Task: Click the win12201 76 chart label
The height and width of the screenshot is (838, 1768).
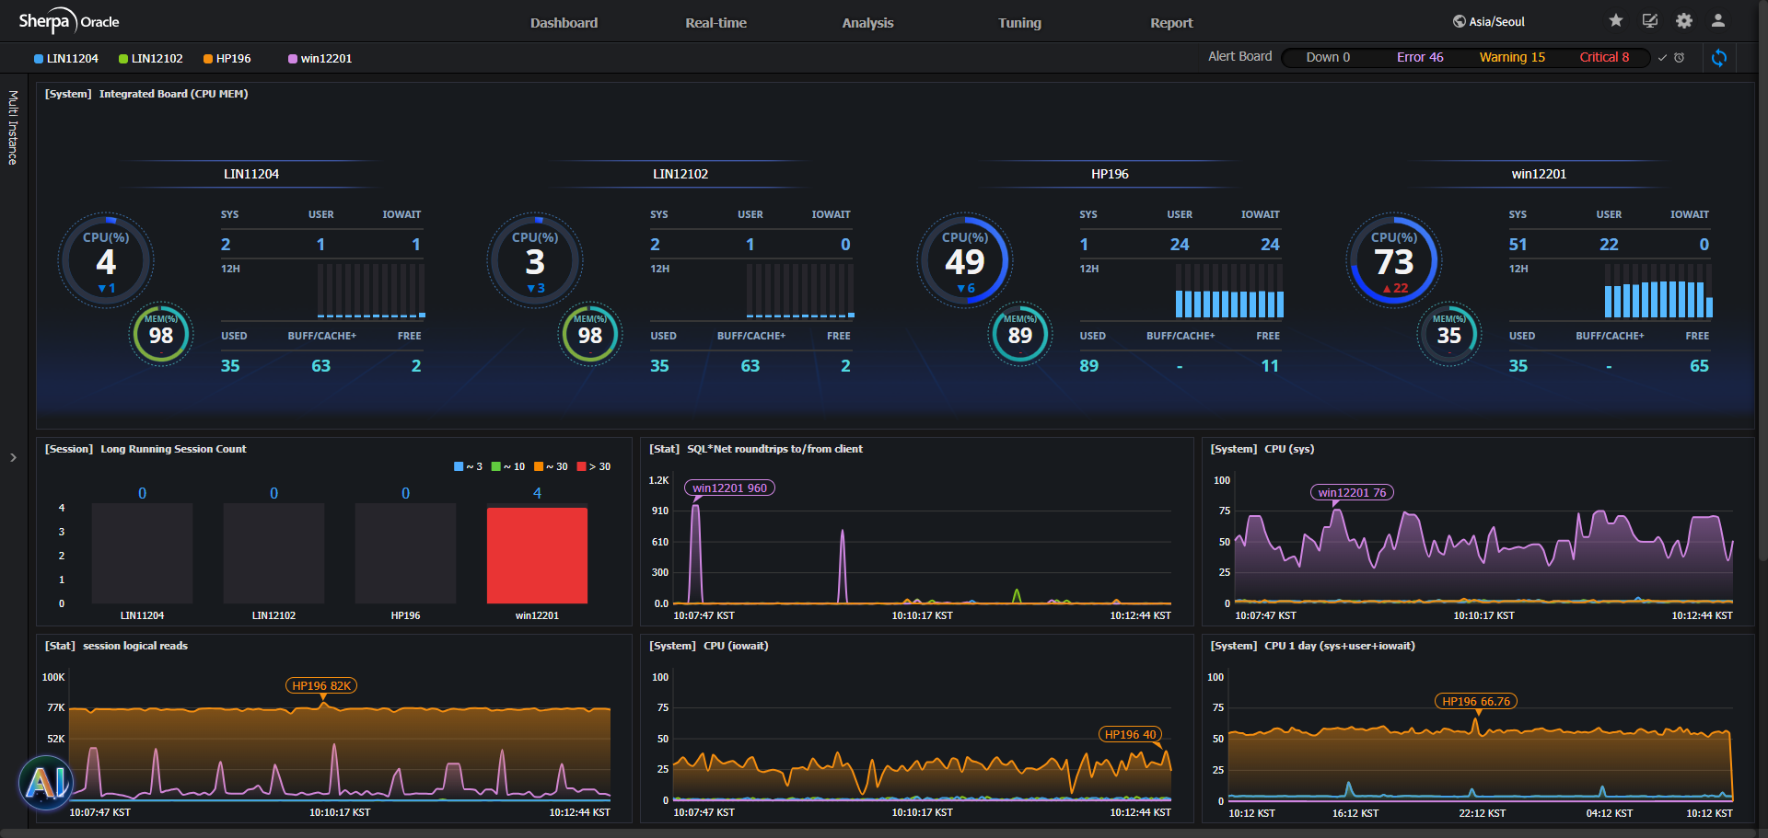Action: [x=1352, y=493]
